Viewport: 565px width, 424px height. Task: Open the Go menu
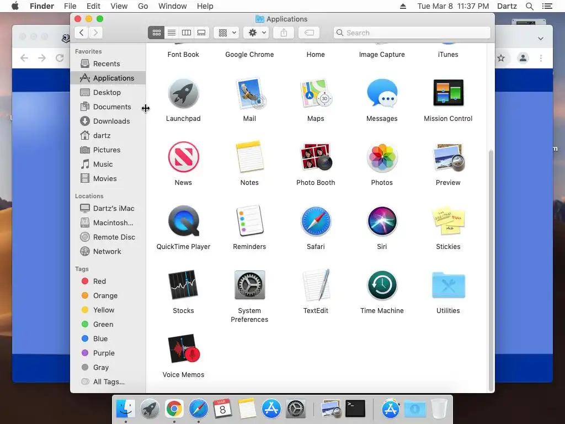click(x=143, y=6)
